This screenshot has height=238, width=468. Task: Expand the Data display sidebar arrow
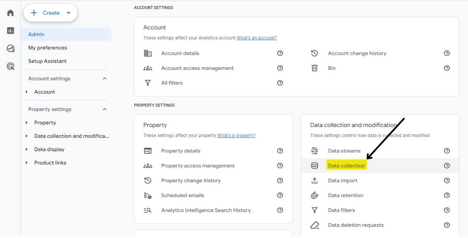point(26,149)
